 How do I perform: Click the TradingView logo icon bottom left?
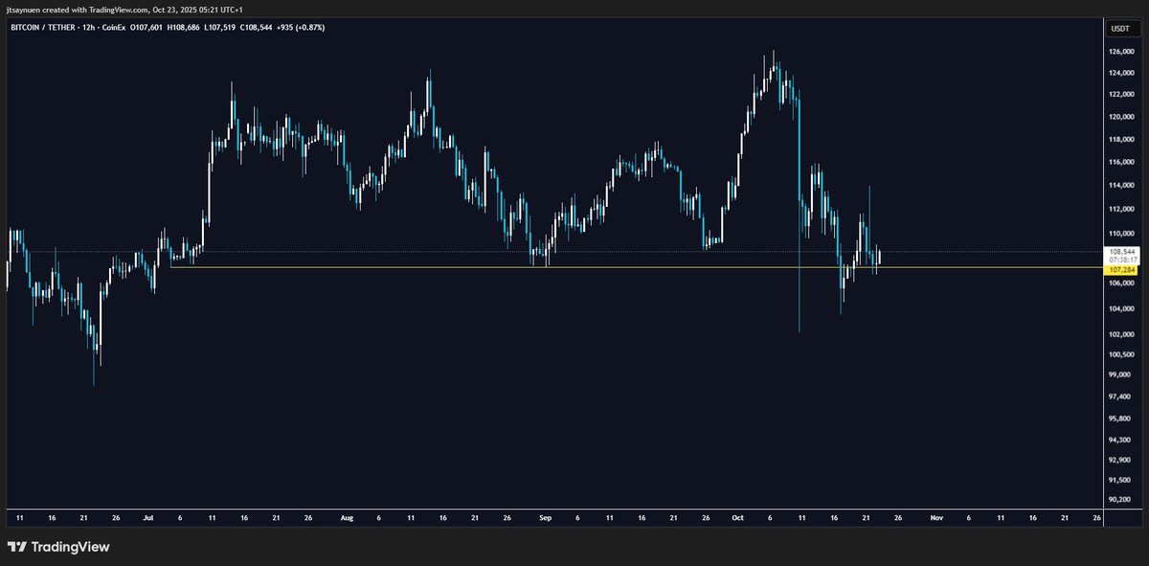pos(17,546)
